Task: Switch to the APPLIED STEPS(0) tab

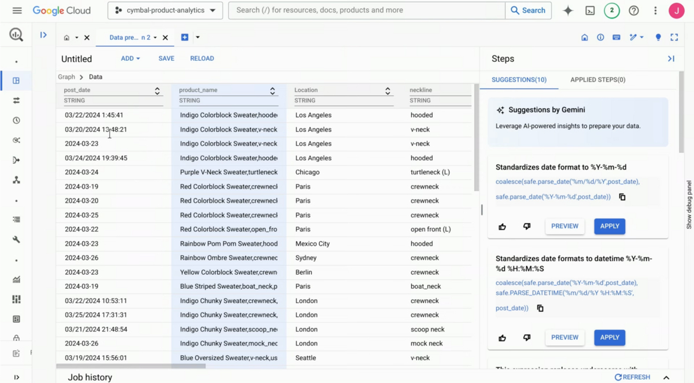Action: (x=597, y=80)
